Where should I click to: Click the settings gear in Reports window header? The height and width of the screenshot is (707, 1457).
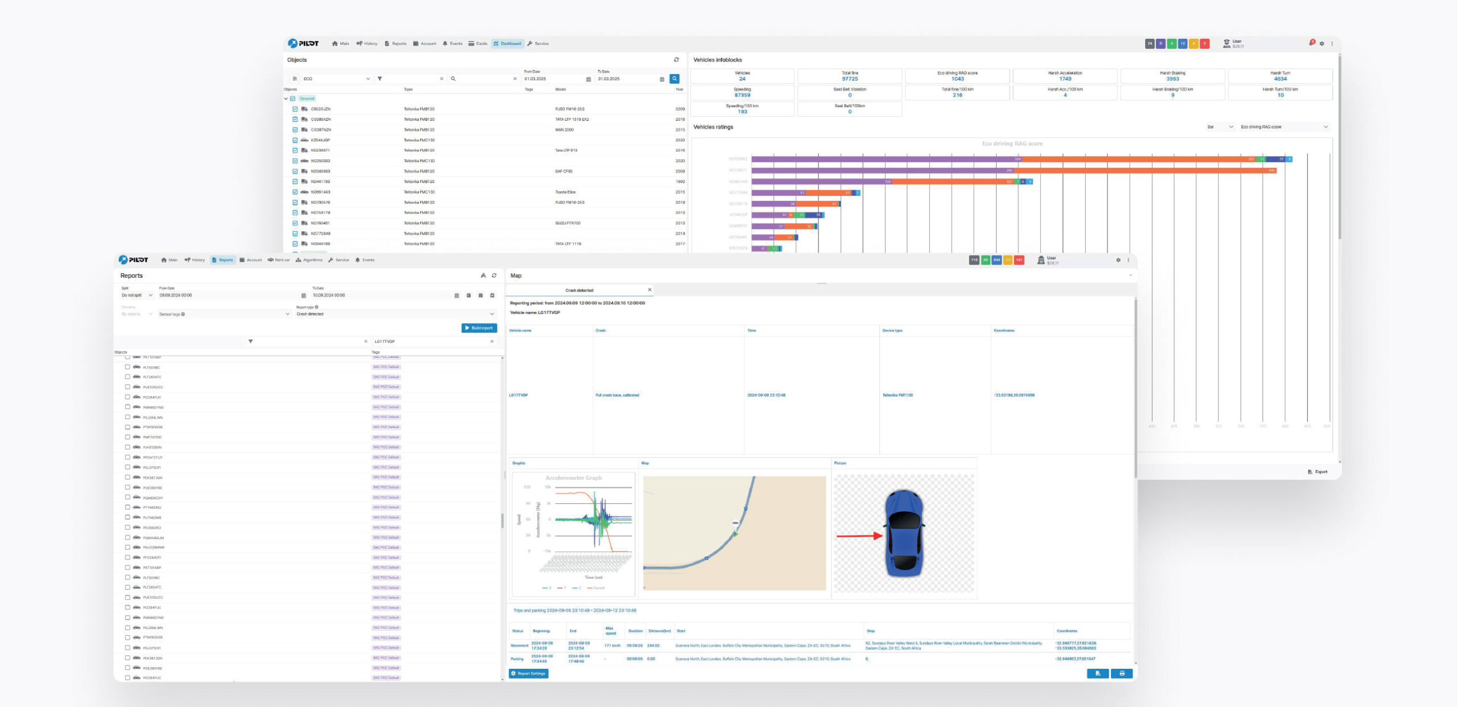[1118, 260]
